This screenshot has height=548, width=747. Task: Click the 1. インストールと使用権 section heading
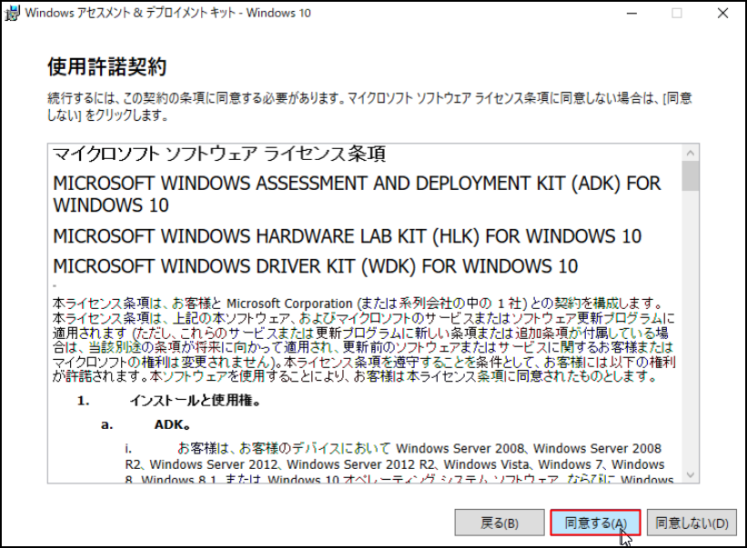(x=168, y=401)
